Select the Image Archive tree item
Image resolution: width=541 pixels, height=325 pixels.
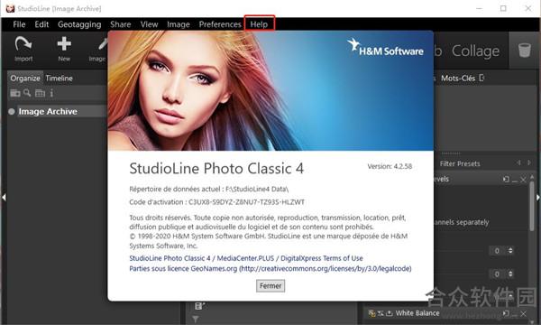48,112
